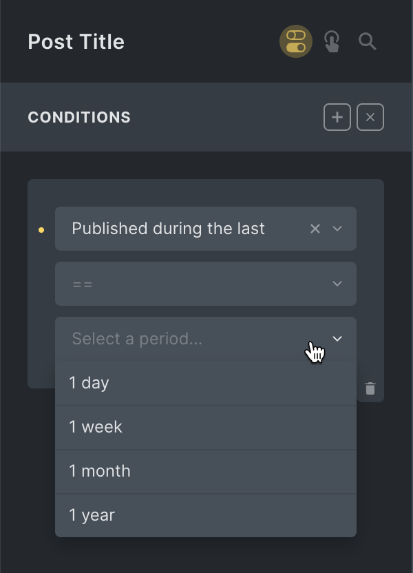Viewport: 413px width, 573px height.
Task: Close the Conditions panel with the X button
Action: point(370,117)
